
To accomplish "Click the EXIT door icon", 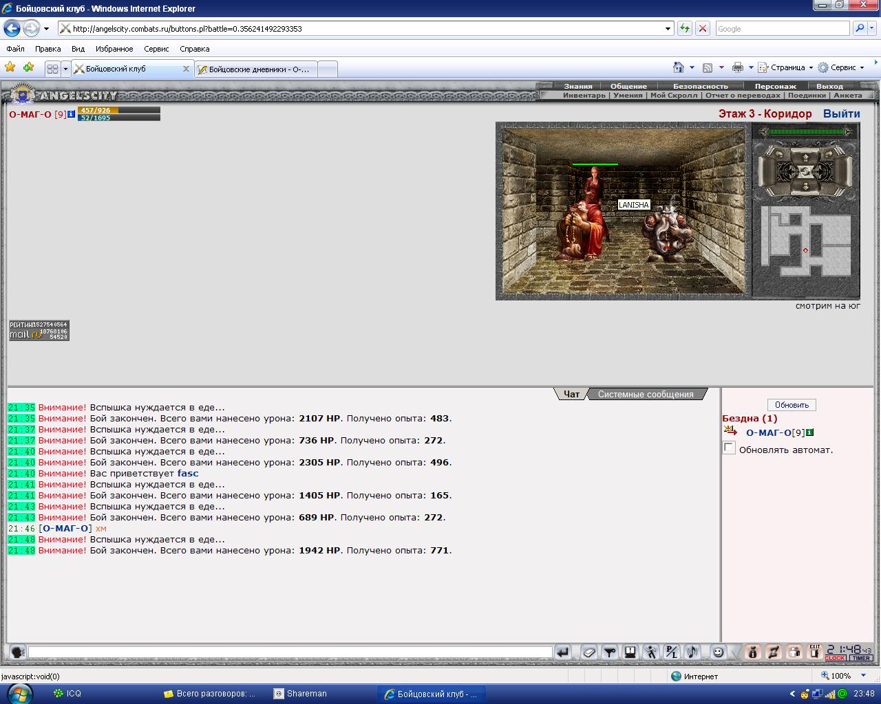I will coord(814,652).
